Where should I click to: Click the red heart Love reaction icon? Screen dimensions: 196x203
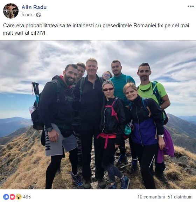[12, 197]
